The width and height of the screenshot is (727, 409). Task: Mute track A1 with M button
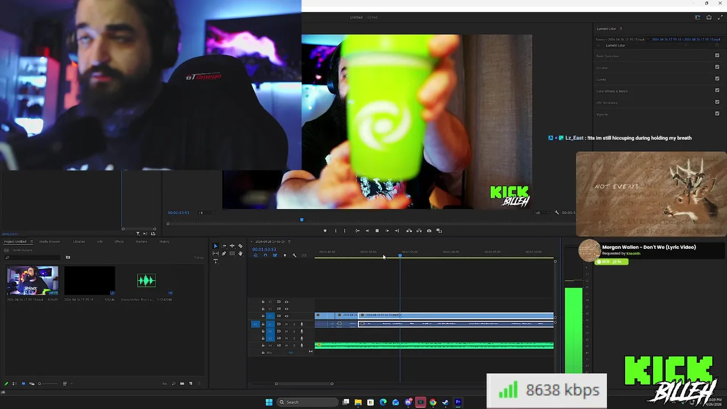tap(286, 324)
